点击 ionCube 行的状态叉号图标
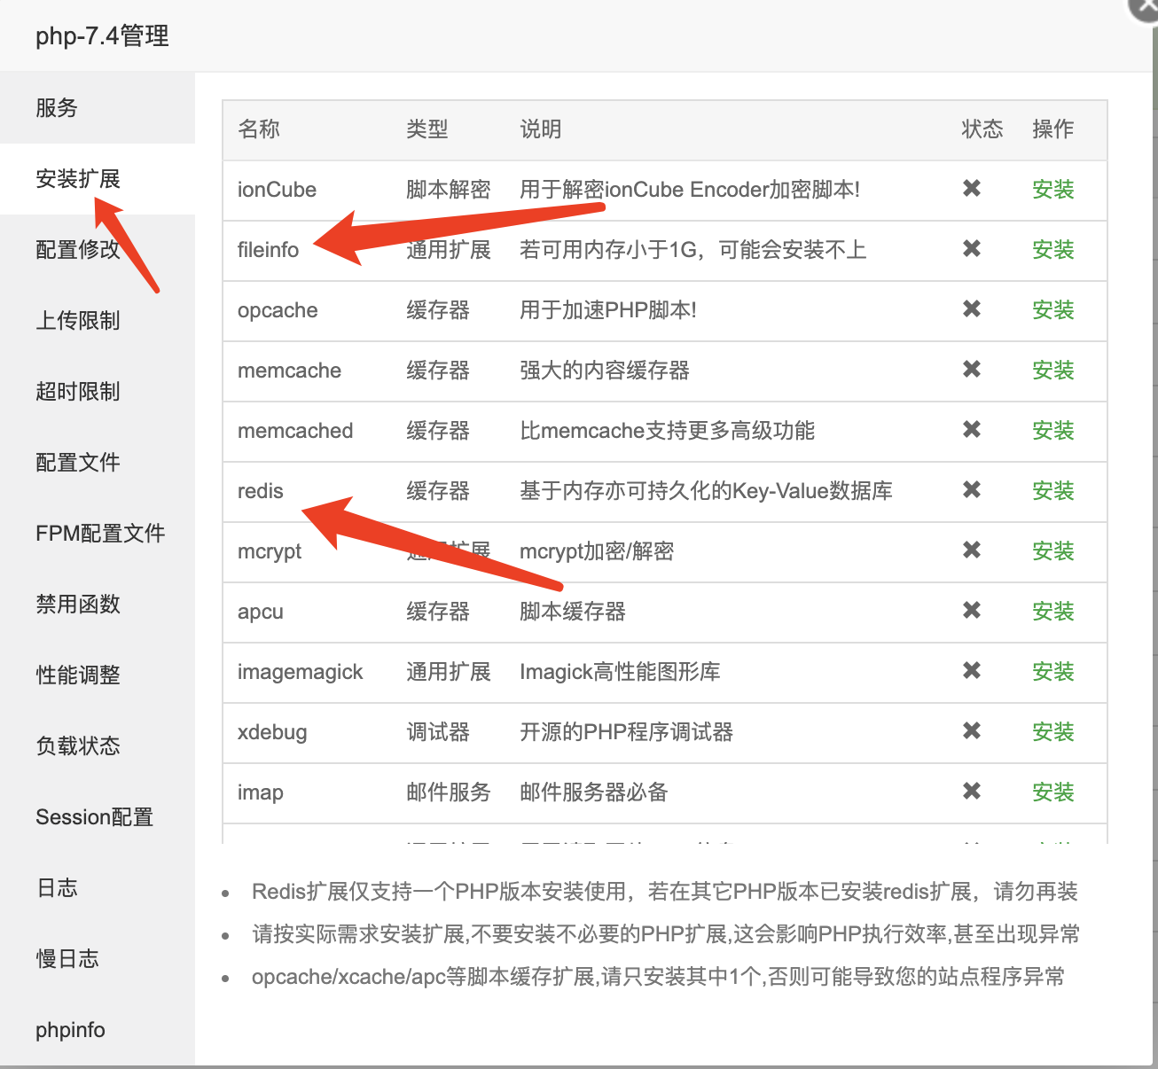 click(x=971, y=189)
